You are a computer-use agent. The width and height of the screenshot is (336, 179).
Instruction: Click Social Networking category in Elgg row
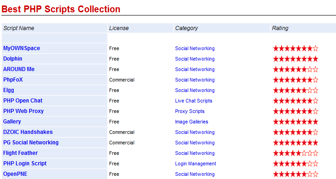[x=195, y=90]
